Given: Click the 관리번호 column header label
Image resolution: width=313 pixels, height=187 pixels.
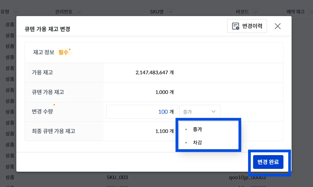Looking at the screenshot, I should click(x=64, y=12).
